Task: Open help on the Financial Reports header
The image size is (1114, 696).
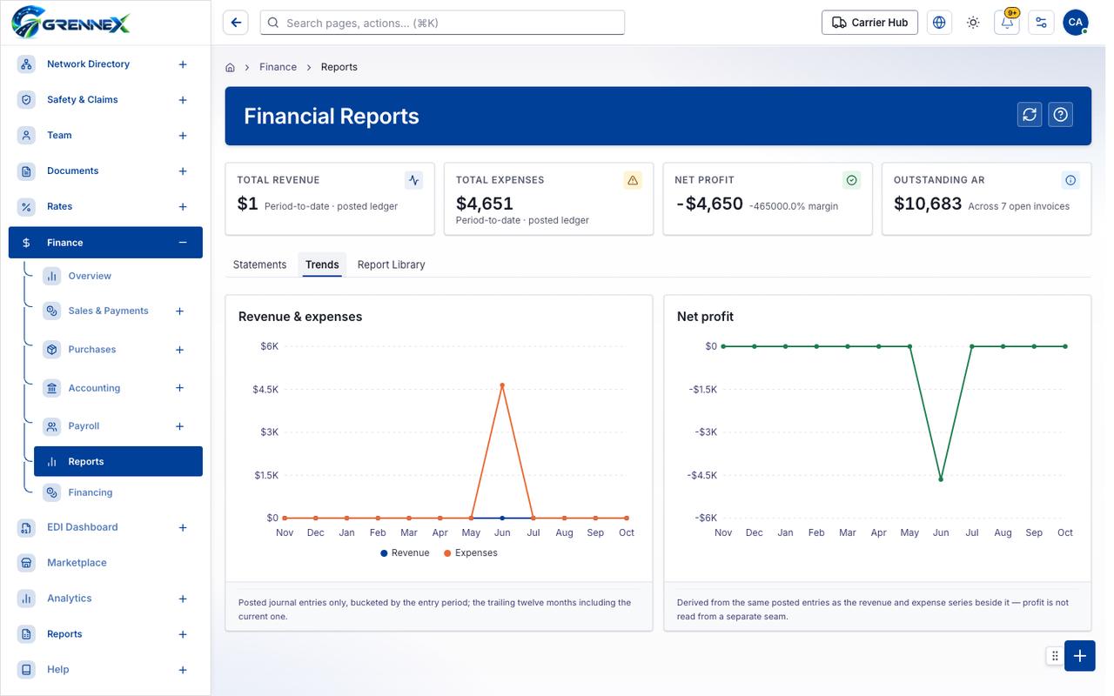Action: [x=1060, y=115]
